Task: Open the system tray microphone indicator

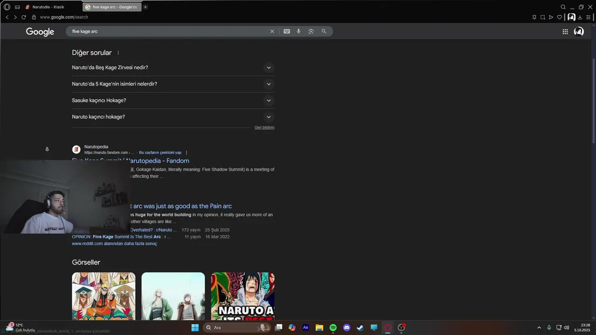Action: tap(549, 328)
